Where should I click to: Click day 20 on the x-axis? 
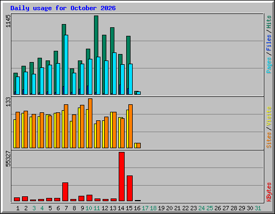(x=169, y=208)
